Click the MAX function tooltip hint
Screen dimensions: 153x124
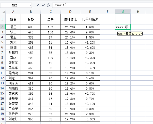(x=130, y=34)
